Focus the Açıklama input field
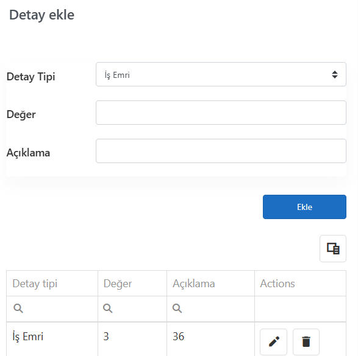Screen dimensions: 358x356 tap(221, 151)
